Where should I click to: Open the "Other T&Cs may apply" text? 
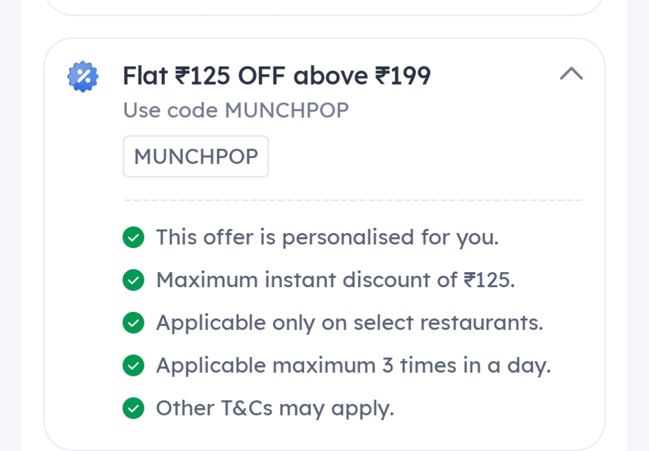pyautogui.click(x=275, y=408)
